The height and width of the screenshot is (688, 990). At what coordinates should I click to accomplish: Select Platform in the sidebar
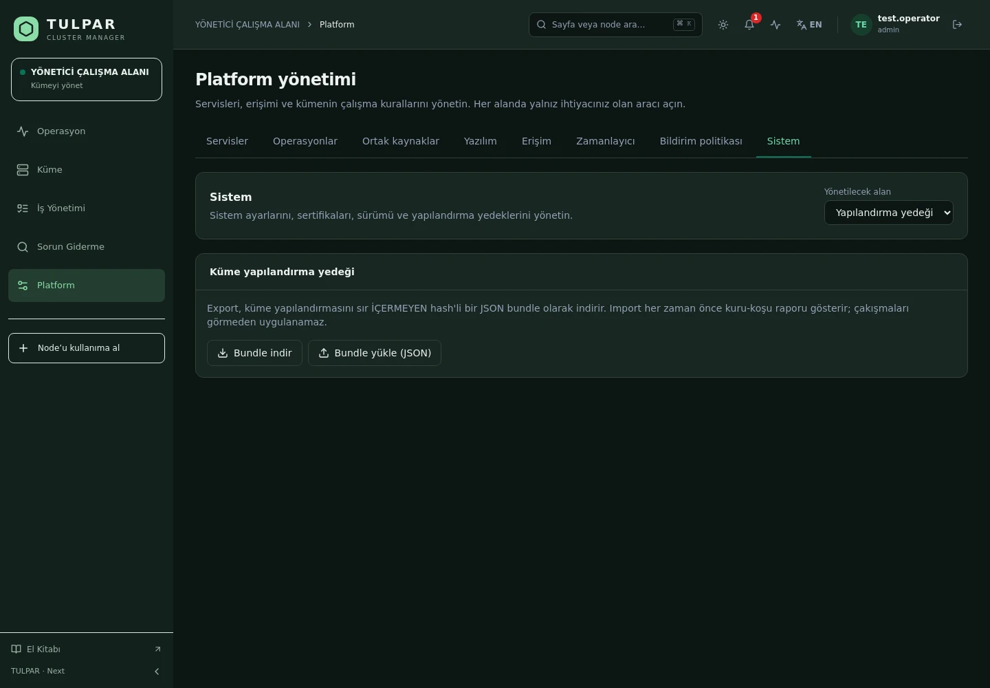87,286
